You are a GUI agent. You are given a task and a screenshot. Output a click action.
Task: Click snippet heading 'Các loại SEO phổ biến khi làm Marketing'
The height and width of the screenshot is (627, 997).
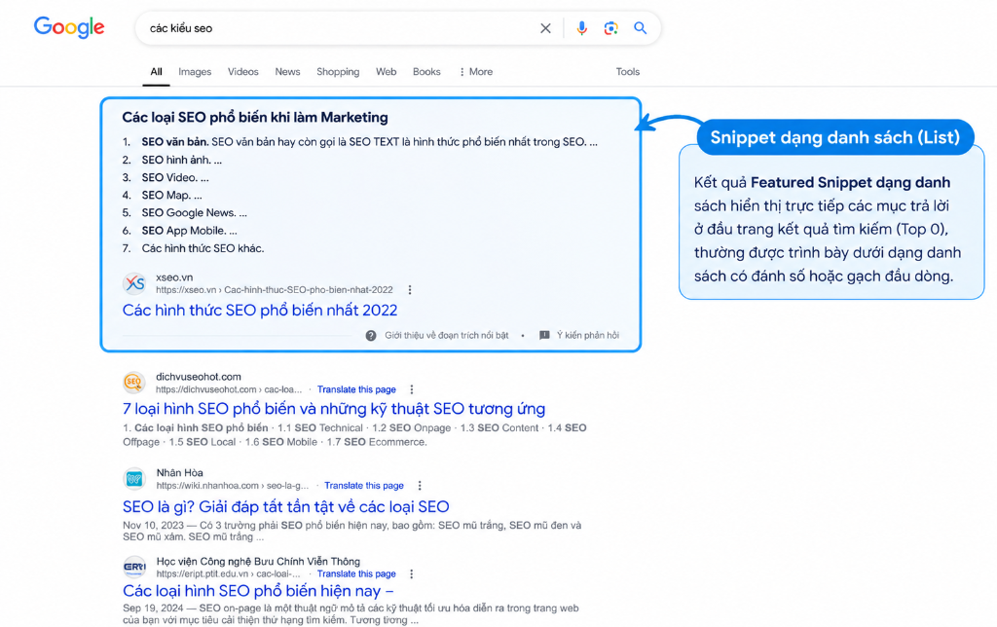[255, 117]
